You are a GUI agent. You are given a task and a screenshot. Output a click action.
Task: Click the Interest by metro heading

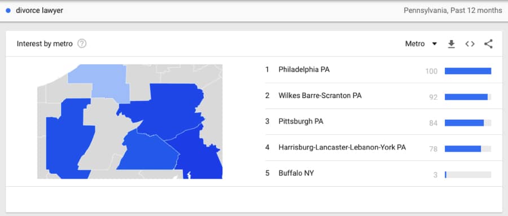tap(45, 44)
